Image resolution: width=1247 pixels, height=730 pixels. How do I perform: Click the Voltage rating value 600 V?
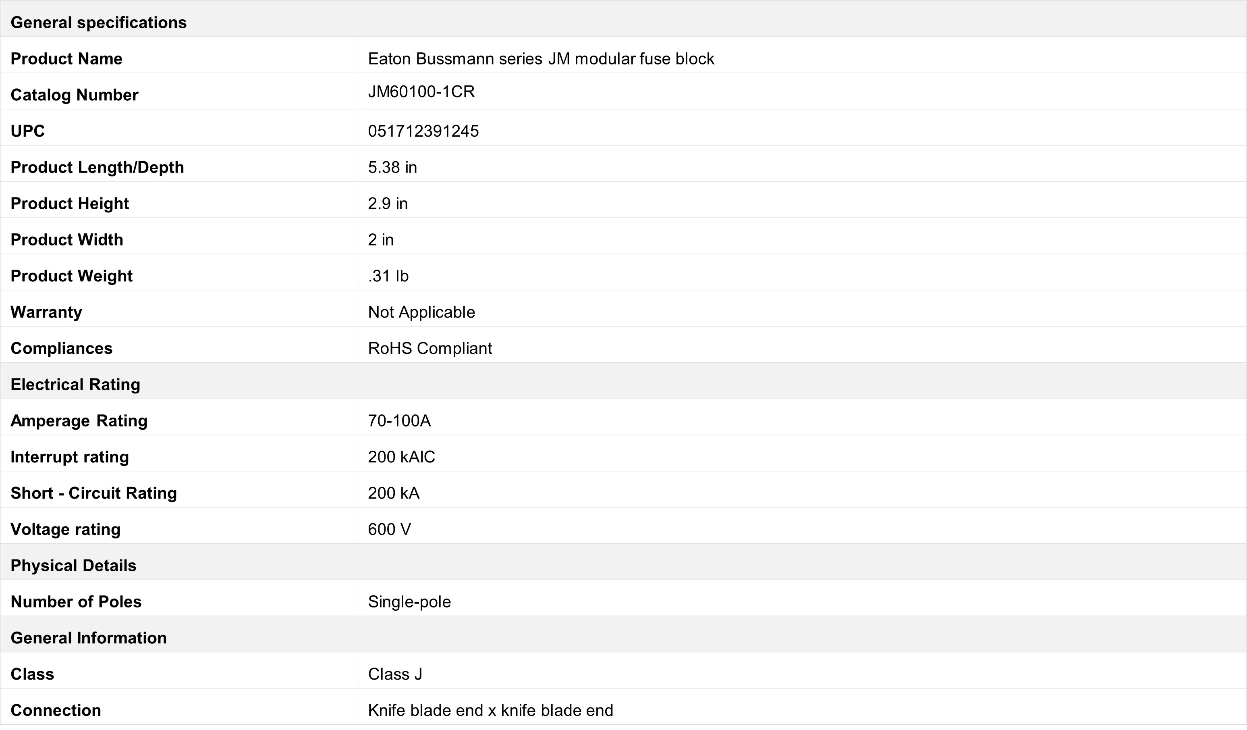coord(390,530)
